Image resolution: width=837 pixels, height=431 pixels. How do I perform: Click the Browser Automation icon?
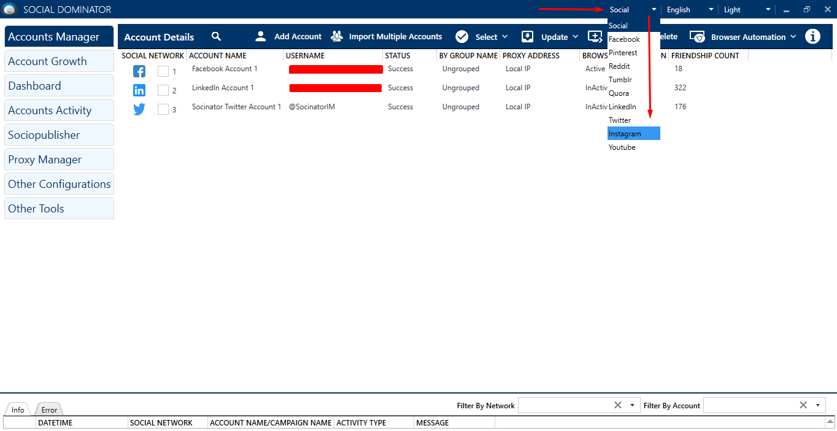pos(697,37)
